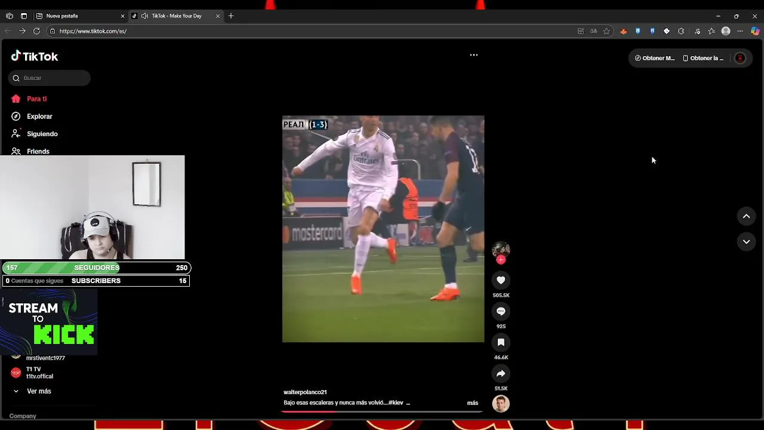764x430 pixels.
Task: Open a new browser tab with plus
Action: tap(231, 16)
